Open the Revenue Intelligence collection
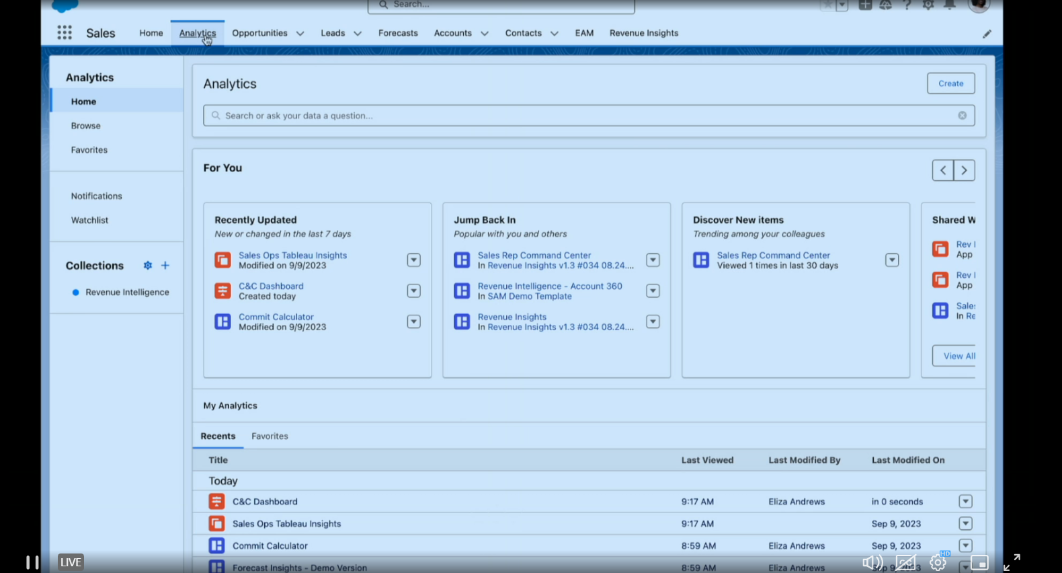The width and height of the screenshot is (1062, 573). (x=127, y=293)
